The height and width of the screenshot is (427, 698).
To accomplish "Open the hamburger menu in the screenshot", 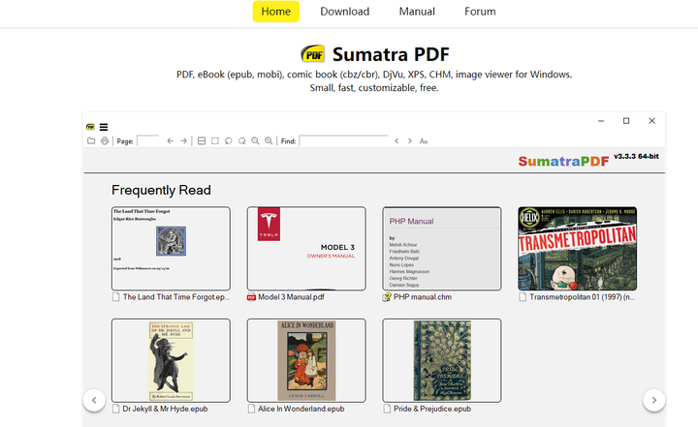I will 104,127.
